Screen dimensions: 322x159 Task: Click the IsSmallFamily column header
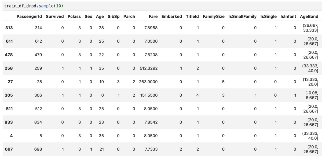click(x=243, y=16)
